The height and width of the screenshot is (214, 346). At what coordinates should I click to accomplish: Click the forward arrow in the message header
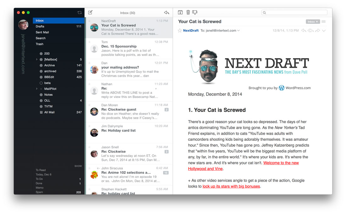click(x=317, y=30)
